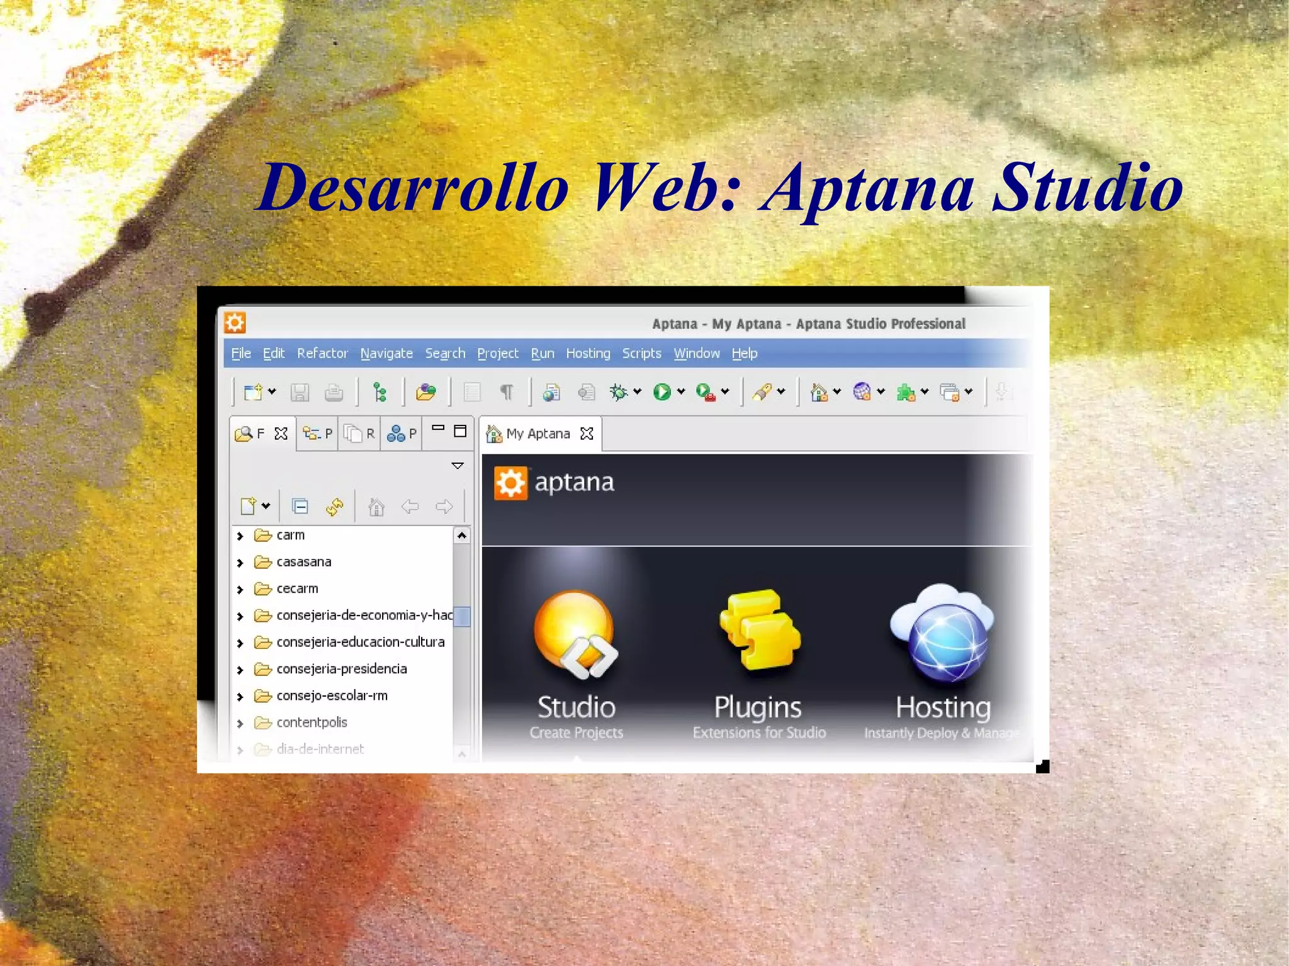Minimize the left view panel
Viewport: 1289px width, 966px height.
click(438, 429)
